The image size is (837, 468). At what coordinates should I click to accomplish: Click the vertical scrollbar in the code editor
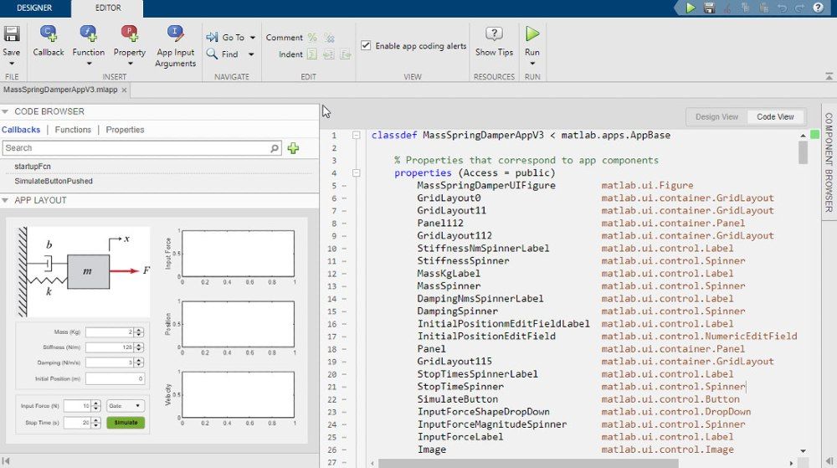(803, 152)
